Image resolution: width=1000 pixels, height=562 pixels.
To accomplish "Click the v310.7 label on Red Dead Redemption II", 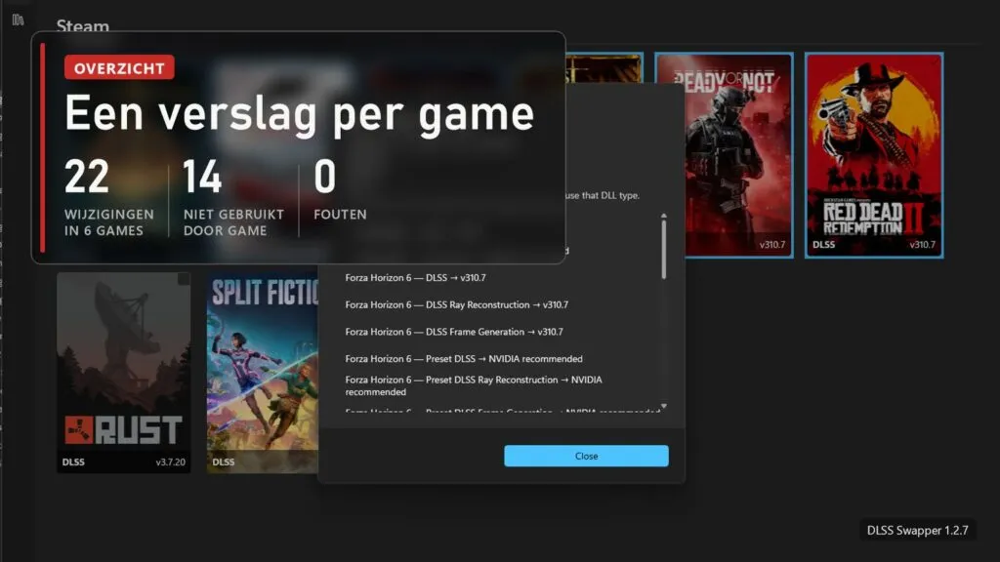I will (922, 245).
